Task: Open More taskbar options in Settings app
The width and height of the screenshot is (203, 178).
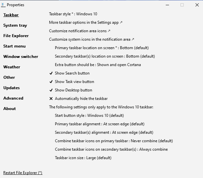Action: (x=86, y=22)
